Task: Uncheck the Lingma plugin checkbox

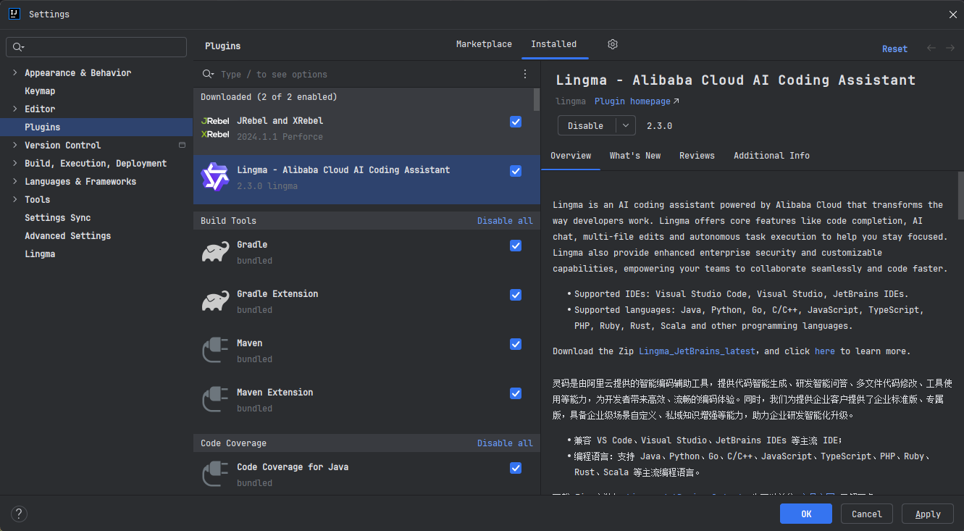Action: click(x=516, y=171)
